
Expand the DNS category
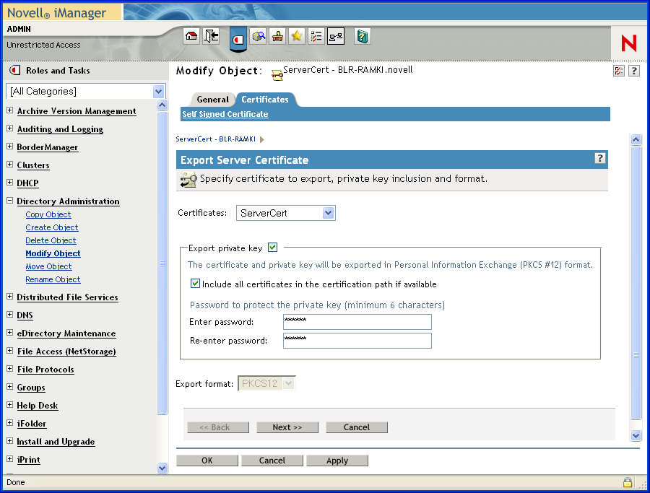point(10,315)
